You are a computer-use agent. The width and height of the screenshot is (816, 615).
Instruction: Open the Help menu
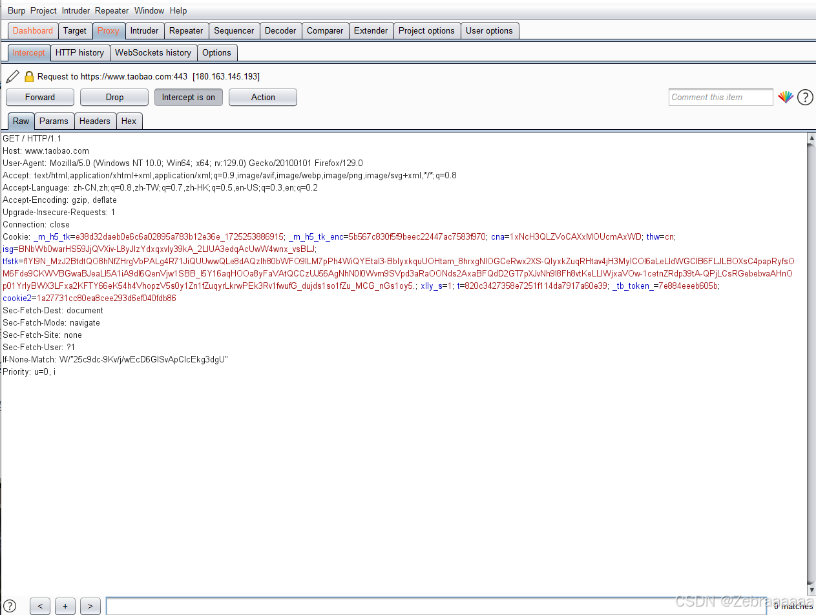pyautogui.click(x=178, y=10)
